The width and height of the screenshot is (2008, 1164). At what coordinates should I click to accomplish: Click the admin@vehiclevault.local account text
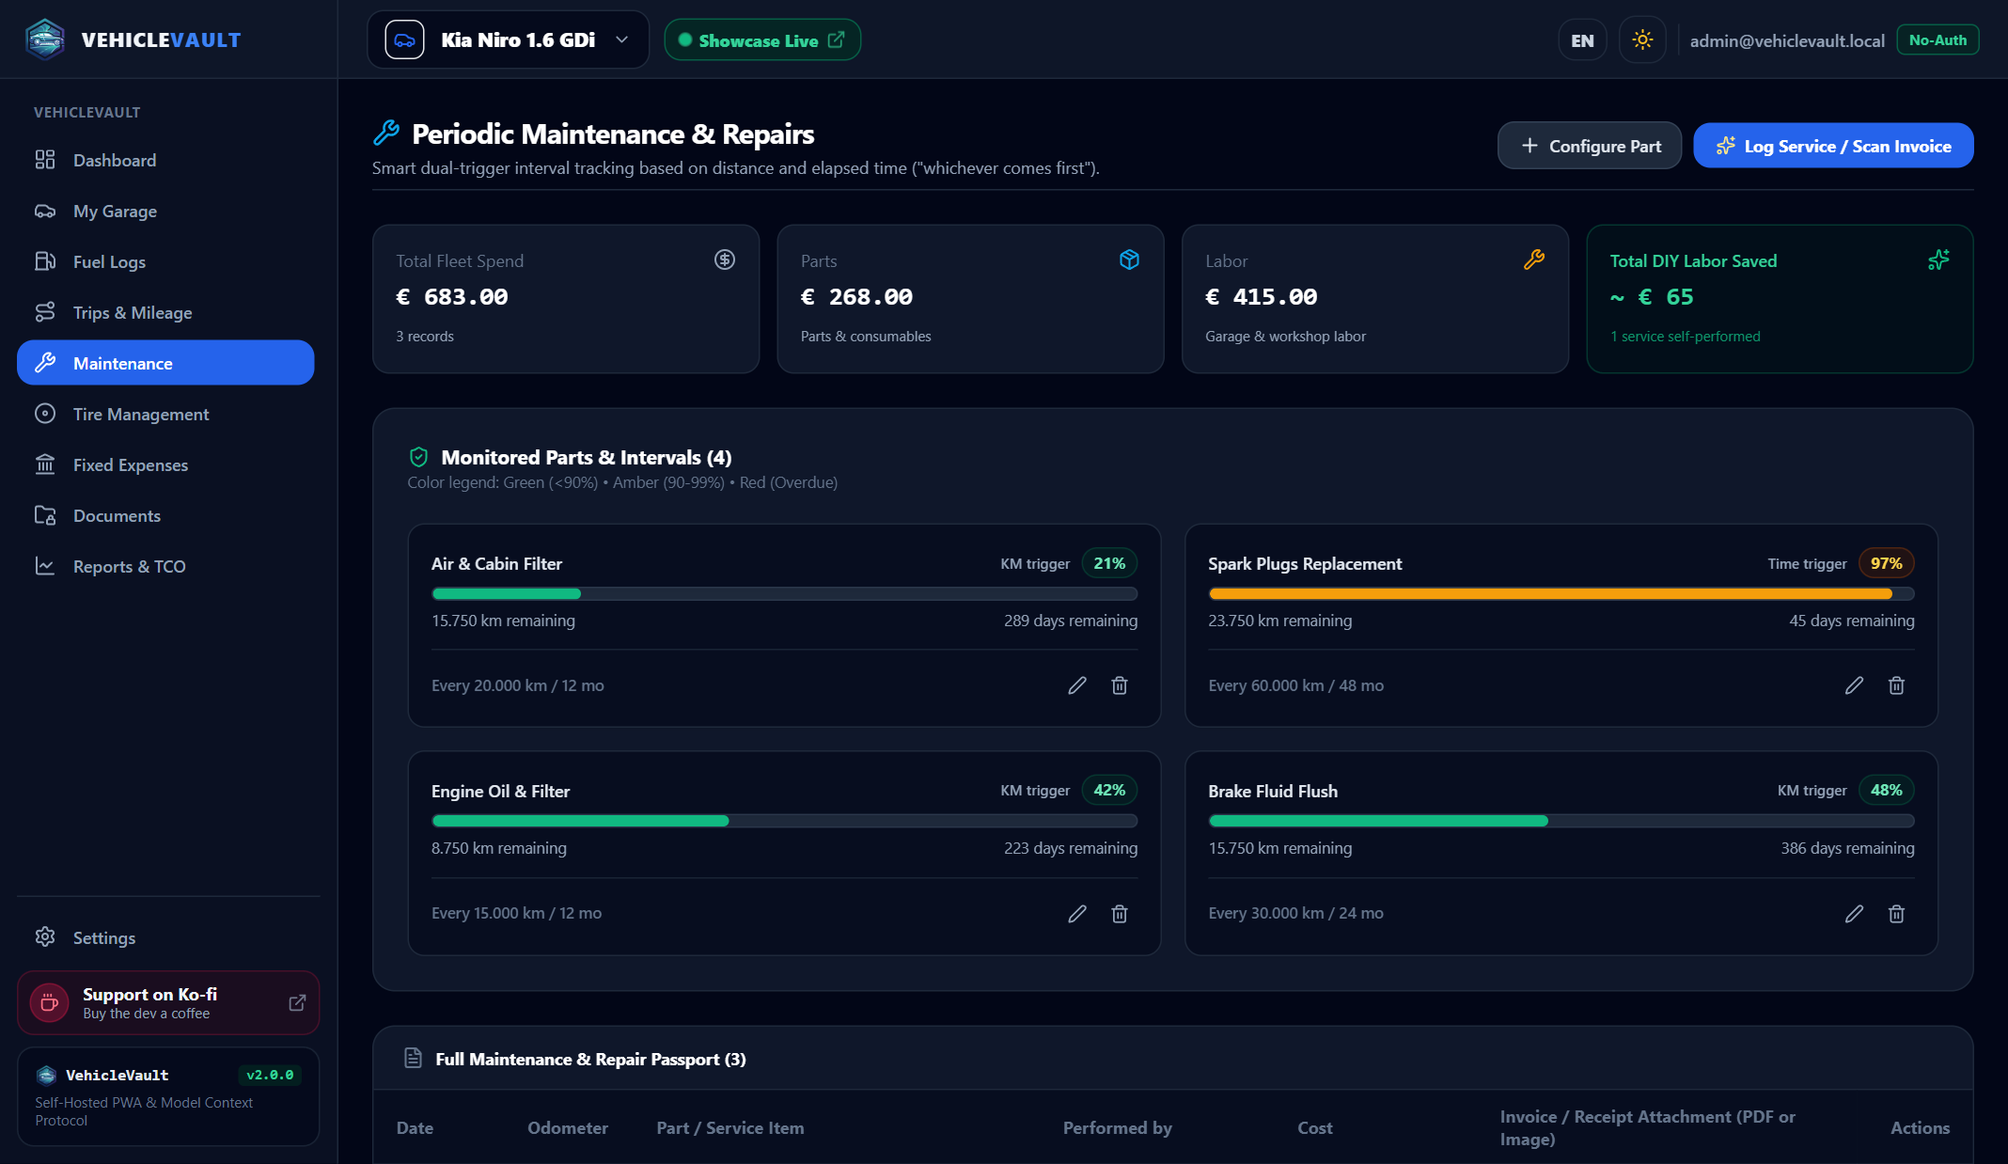[1787, 40]
